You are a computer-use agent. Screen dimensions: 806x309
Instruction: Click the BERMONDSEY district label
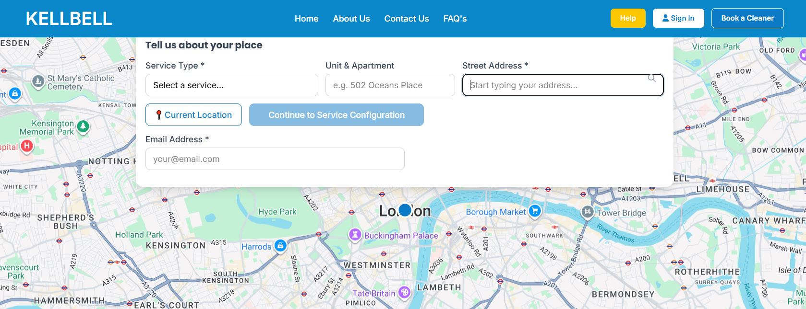[623, 294]
